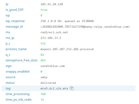Copy the tag value with clipboard icon

pos(72,88)
